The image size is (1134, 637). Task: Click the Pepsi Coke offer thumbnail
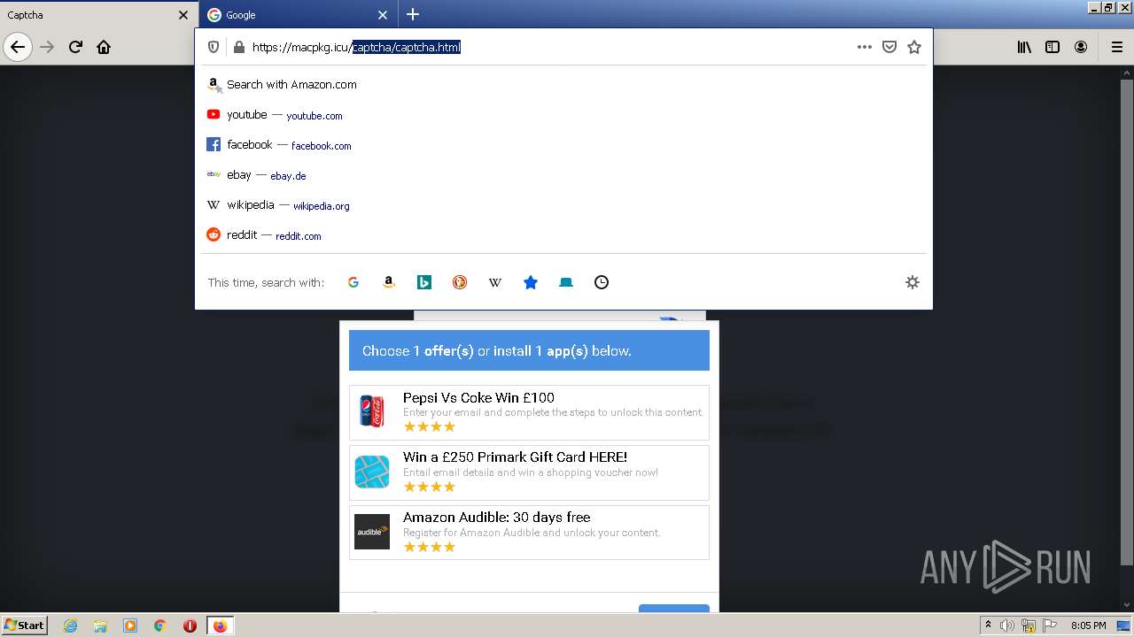[372, 412]
